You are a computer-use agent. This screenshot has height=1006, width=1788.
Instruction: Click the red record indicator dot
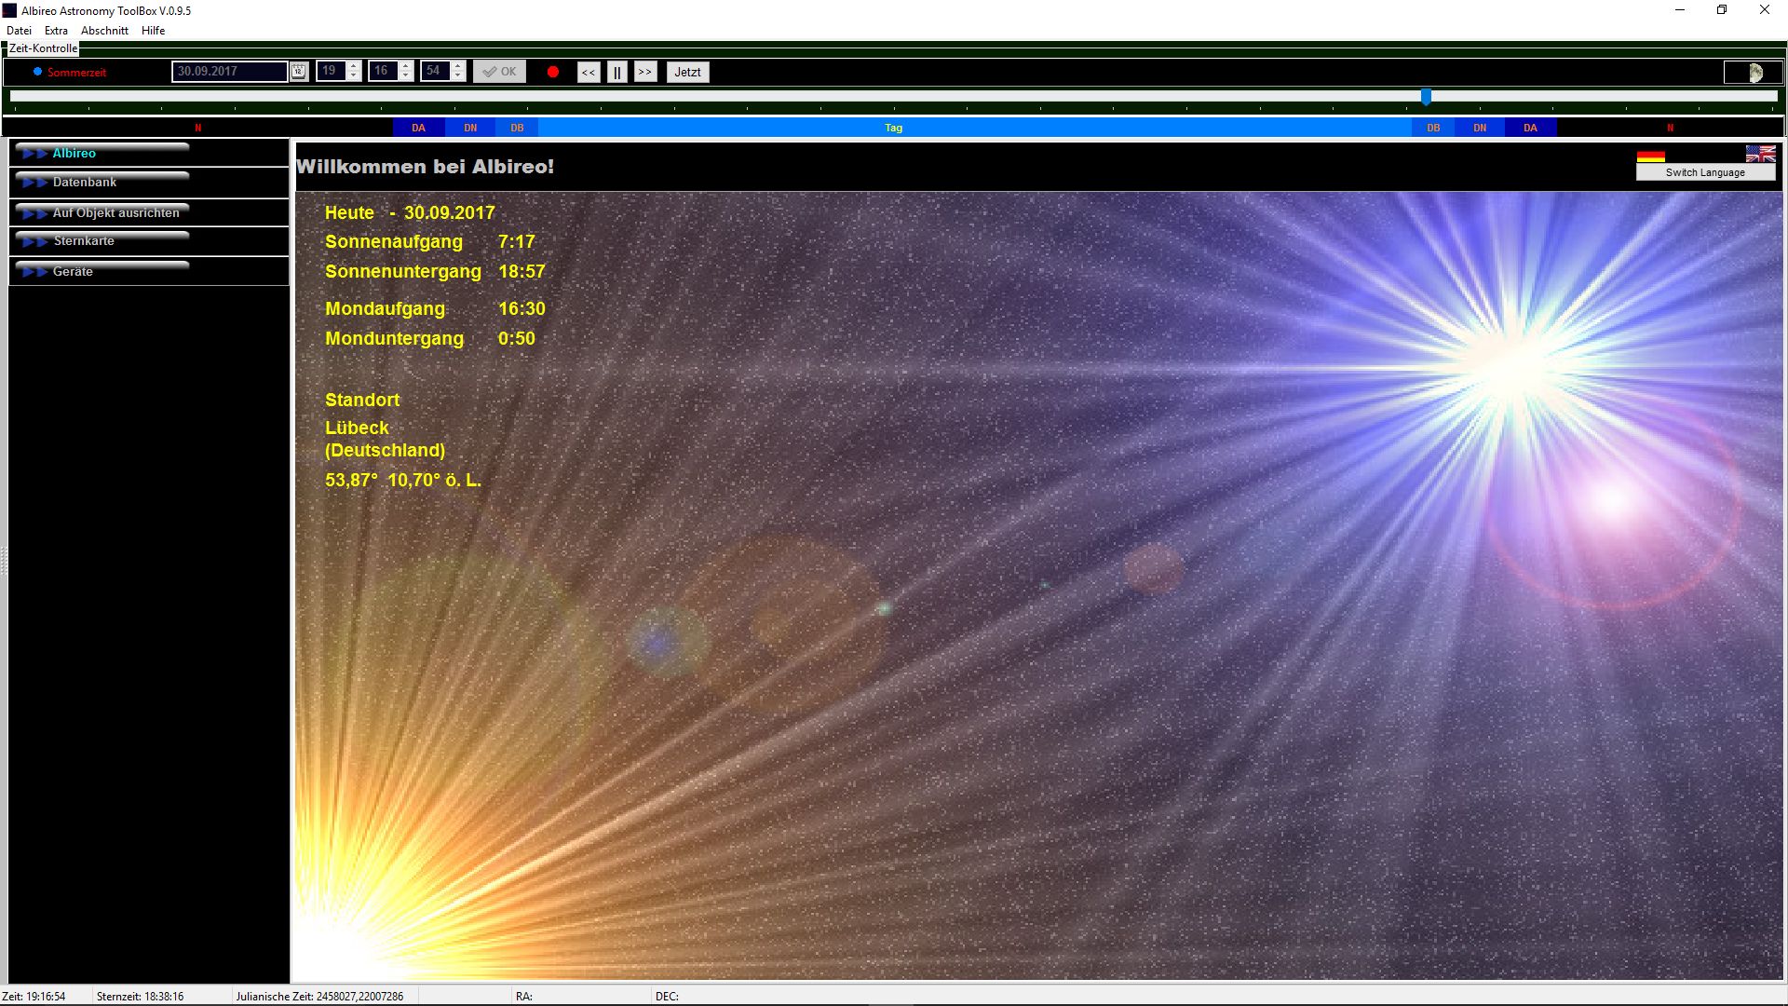point(553,72)
